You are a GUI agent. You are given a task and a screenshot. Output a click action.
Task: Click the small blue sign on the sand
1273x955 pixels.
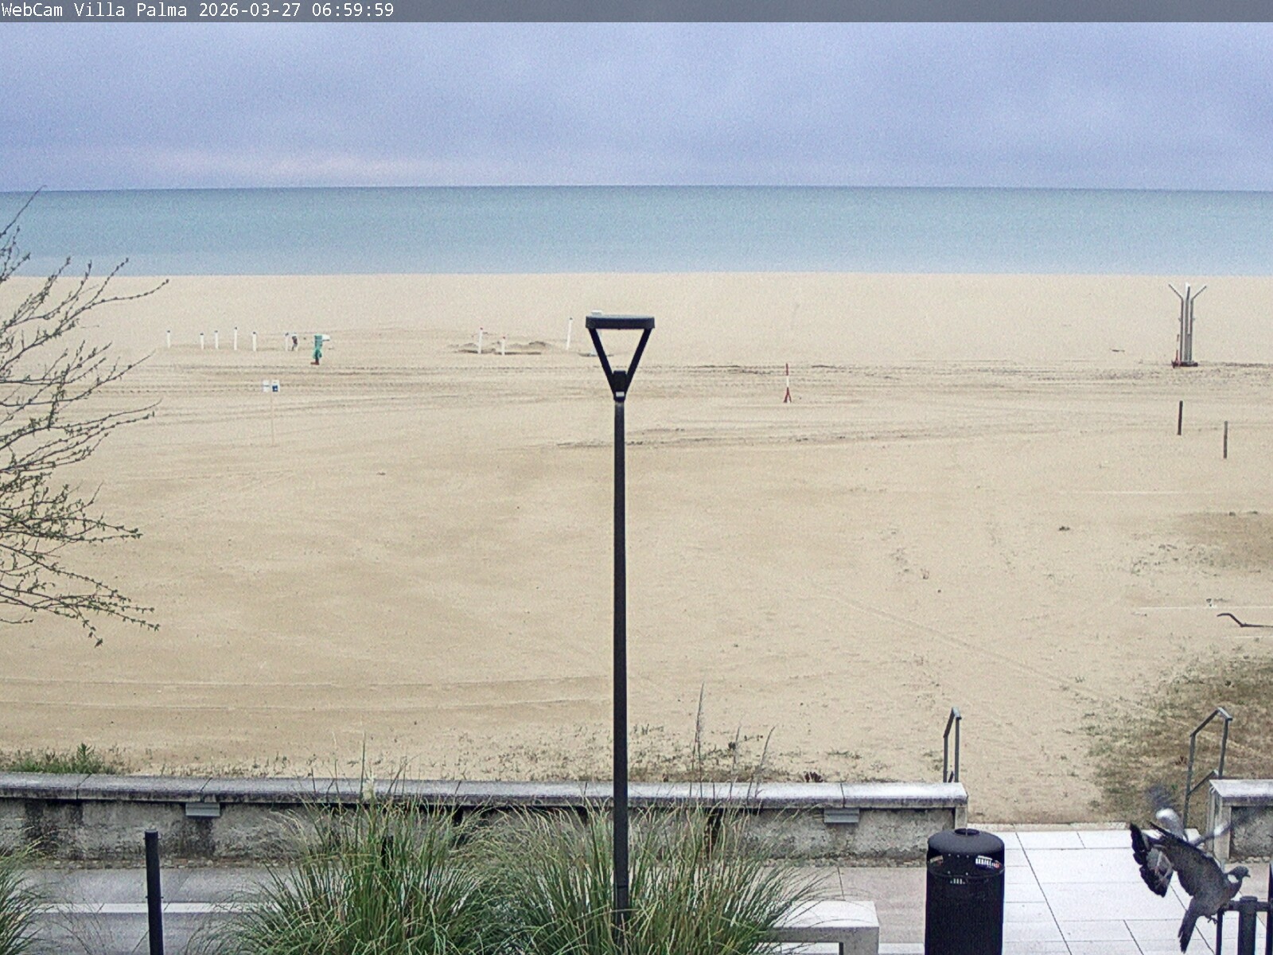coord(271,387)
